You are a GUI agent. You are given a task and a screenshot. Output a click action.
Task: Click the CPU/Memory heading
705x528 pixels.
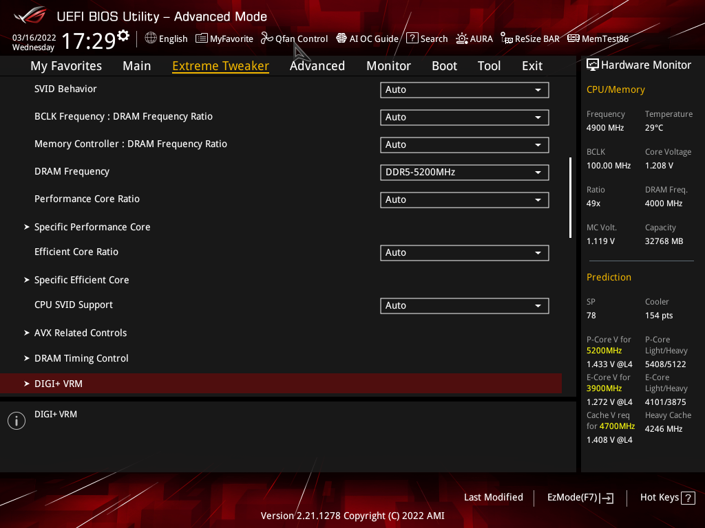click(615, 90)
